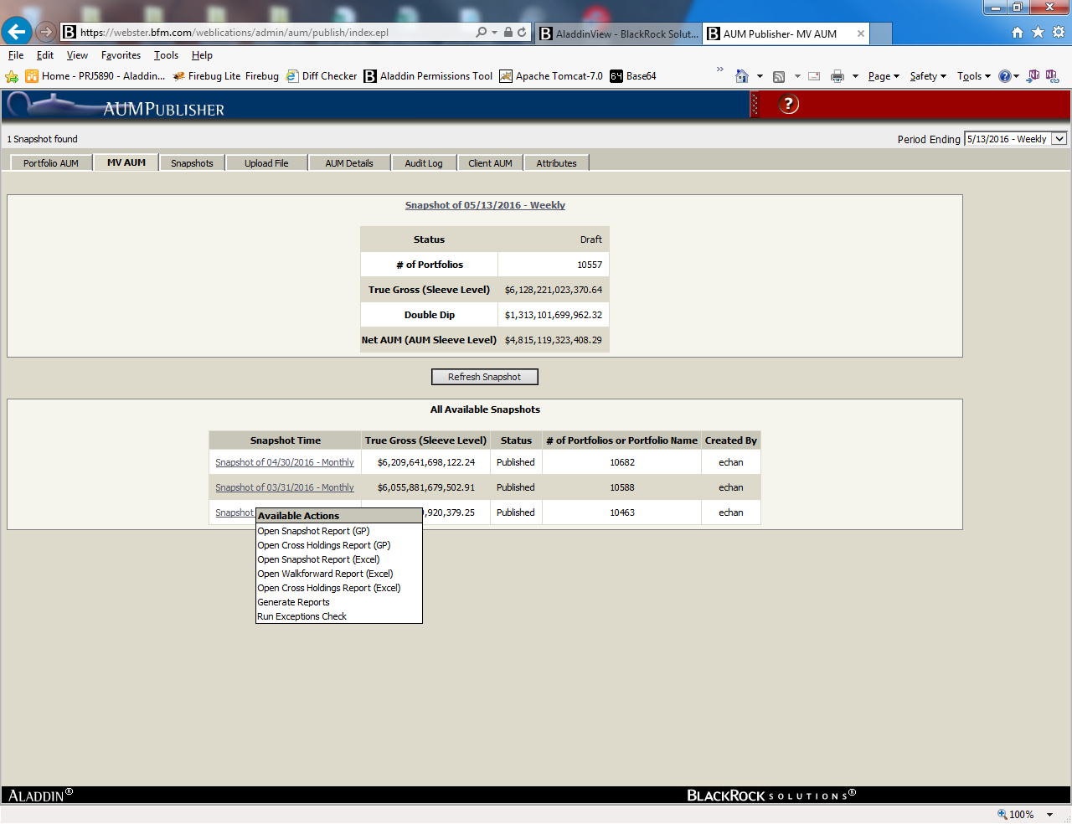This screenshot has height=824, width=1072.
Task: Open the View menu
Action: [x=77, y=55]
